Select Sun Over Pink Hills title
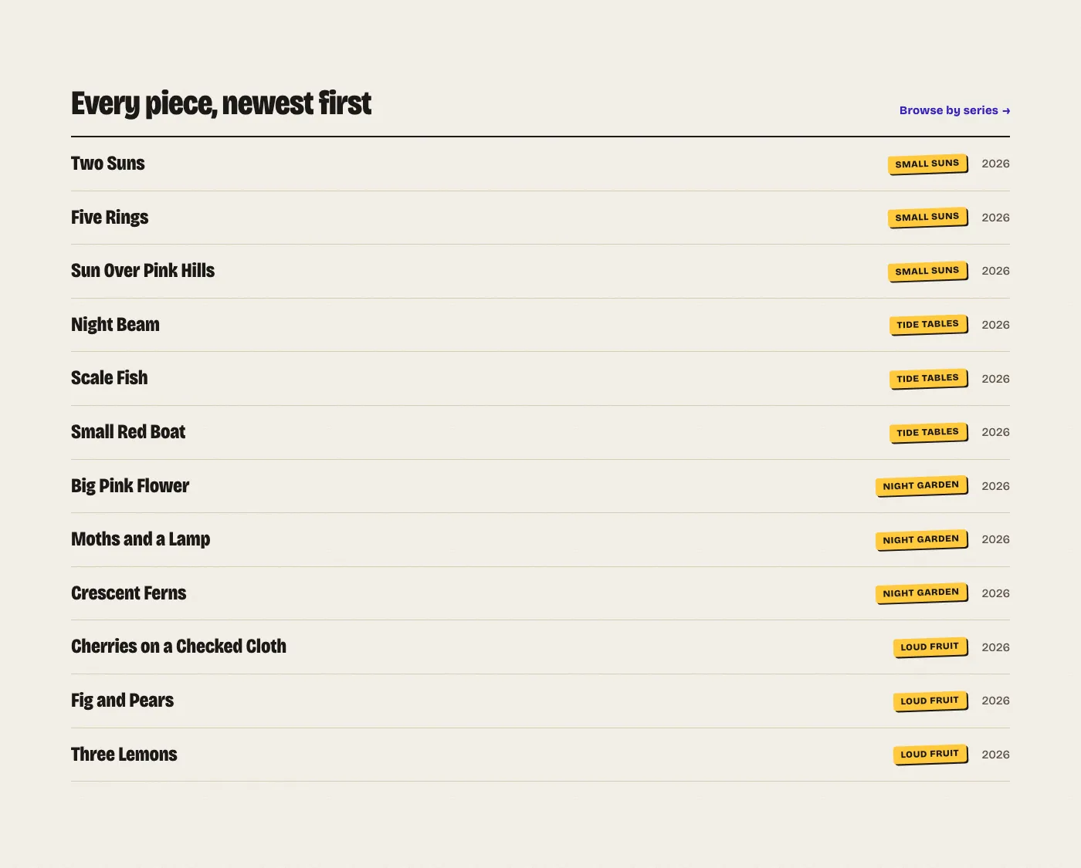Image resolution: width=1081 pixels, height=868 pixels. click(x=143, y=271)
